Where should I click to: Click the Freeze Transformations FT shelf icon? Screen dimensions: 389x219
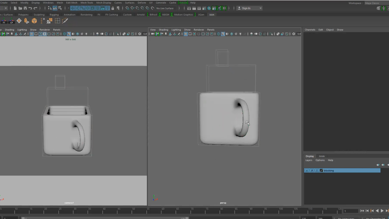pos(4,21)
